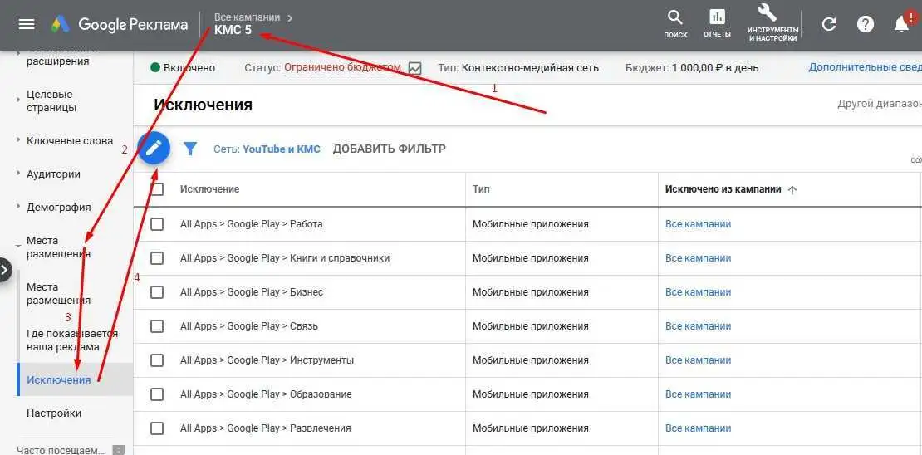This screenshot has width=922, height=455.
Task: Check the Книги и справочники row
Action: click(x=157, y=258)
